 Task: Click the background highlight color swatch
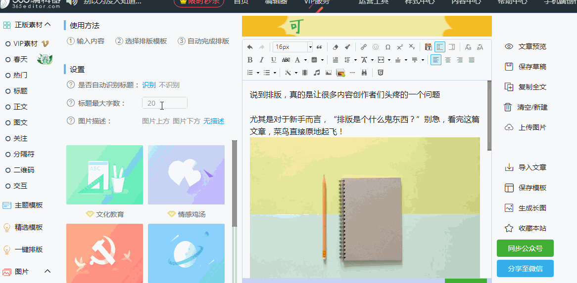pos(315,60)
